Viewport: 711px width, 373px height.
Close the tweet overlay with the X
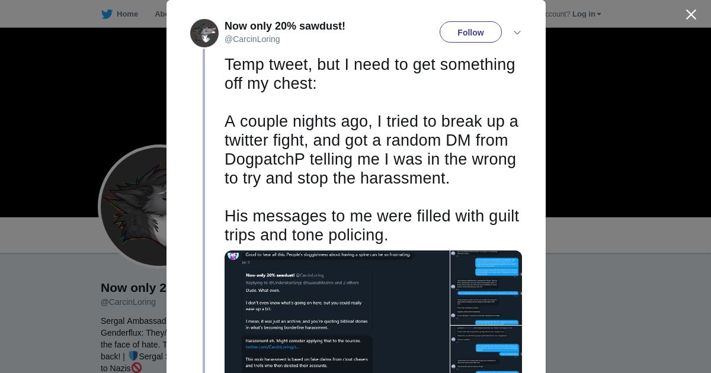pyautogui.click(x=691, y=15)
